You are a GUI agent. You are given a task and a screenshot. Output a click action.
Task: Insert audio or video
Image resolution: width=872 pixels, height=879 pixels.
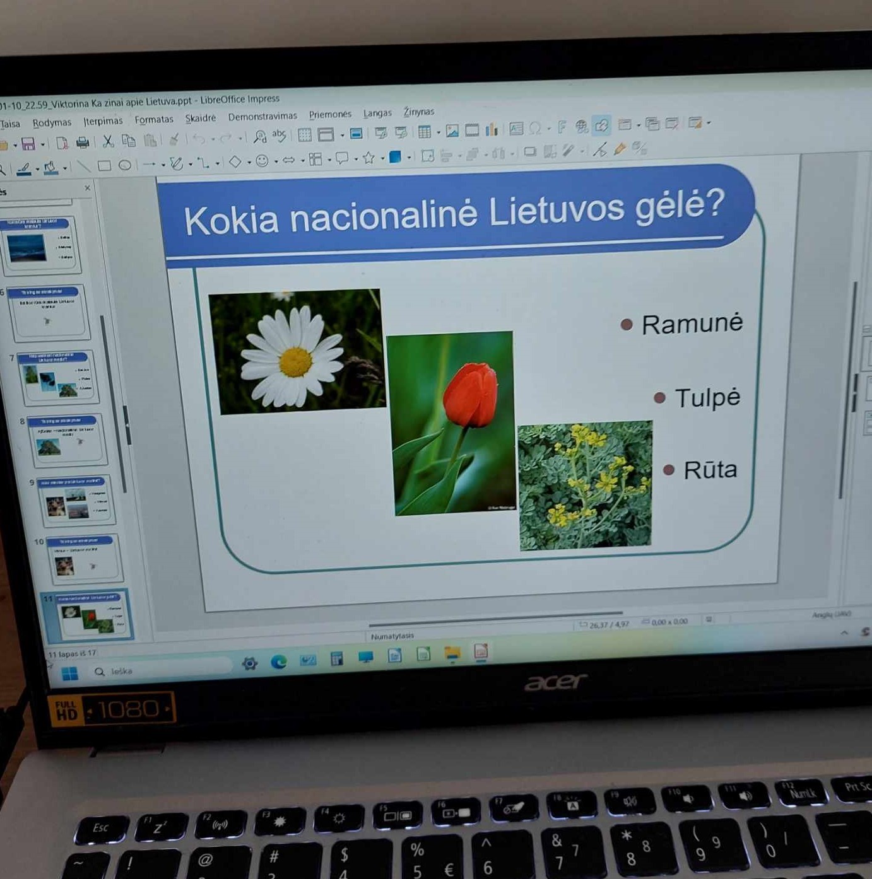[472, 130]
